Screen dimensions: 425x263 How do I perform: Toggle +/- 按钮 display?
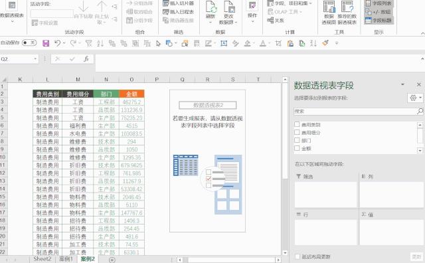(x=378, y=12)
